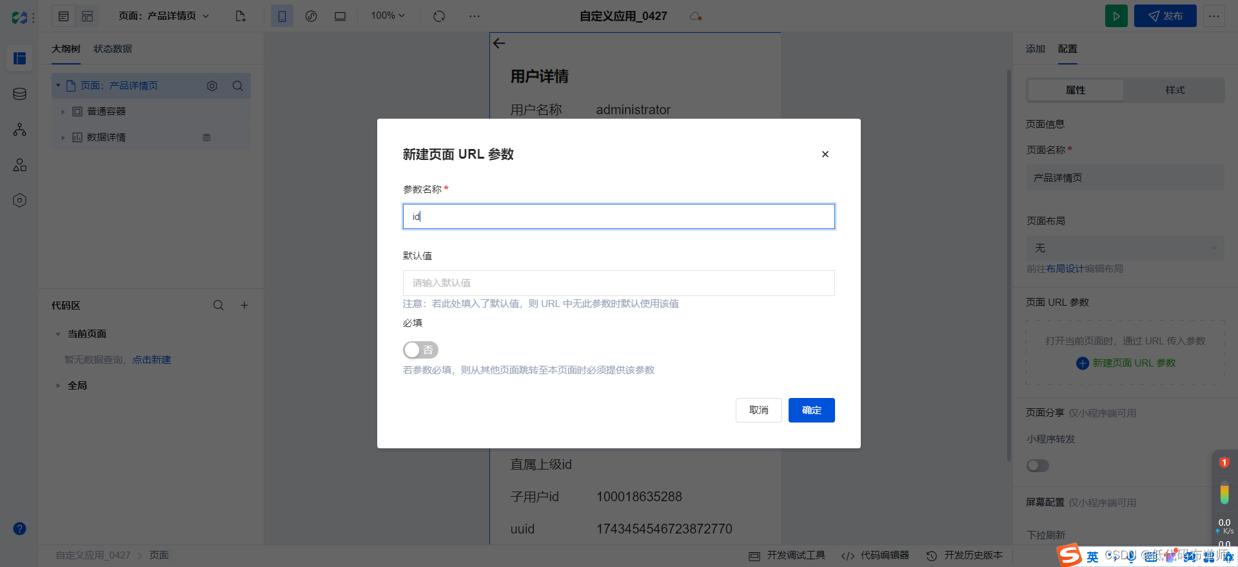Open the components and roles sidebar icon
The image size is (1238, 567).
click(19, 165)
